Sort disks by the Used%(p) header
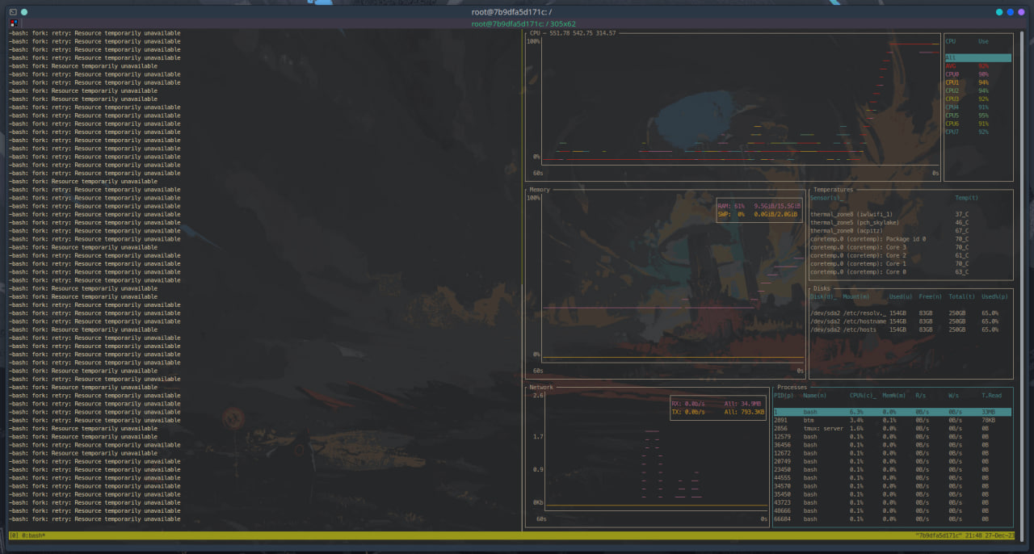 tap(994, 296)
